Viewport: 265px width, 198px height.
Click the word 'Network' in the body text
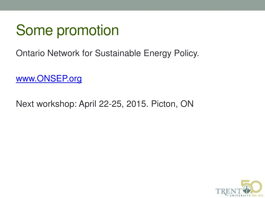[x=63, y=53]
